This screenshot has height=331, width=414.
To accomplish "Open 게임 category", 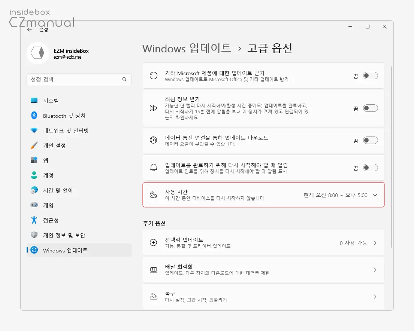I will (79, 205).
